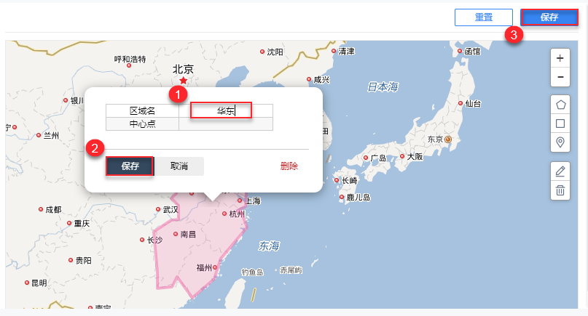
Task: Focus the 区域名 input containing 华东
Action: [226, 110]
